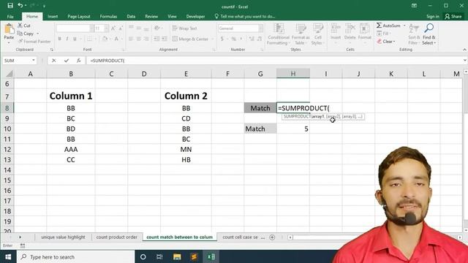
Task: Toggle Wrap Text
Action: (x=185, y=28)
